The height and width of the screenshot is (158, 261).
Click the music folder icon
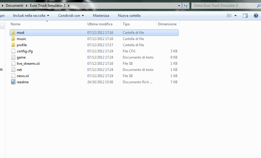click(x=13, y=39)
